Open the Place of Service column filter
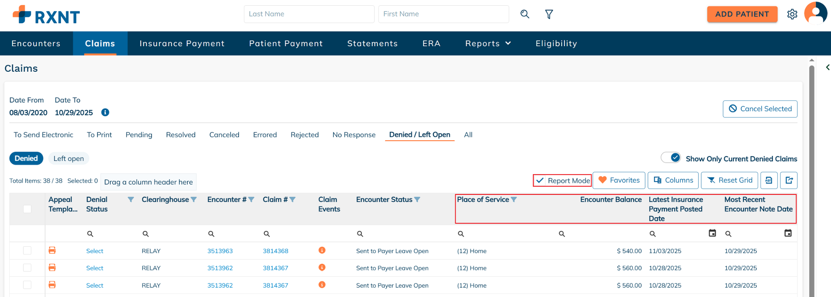This screenshot has width=831, height=297. click(514, 200)
